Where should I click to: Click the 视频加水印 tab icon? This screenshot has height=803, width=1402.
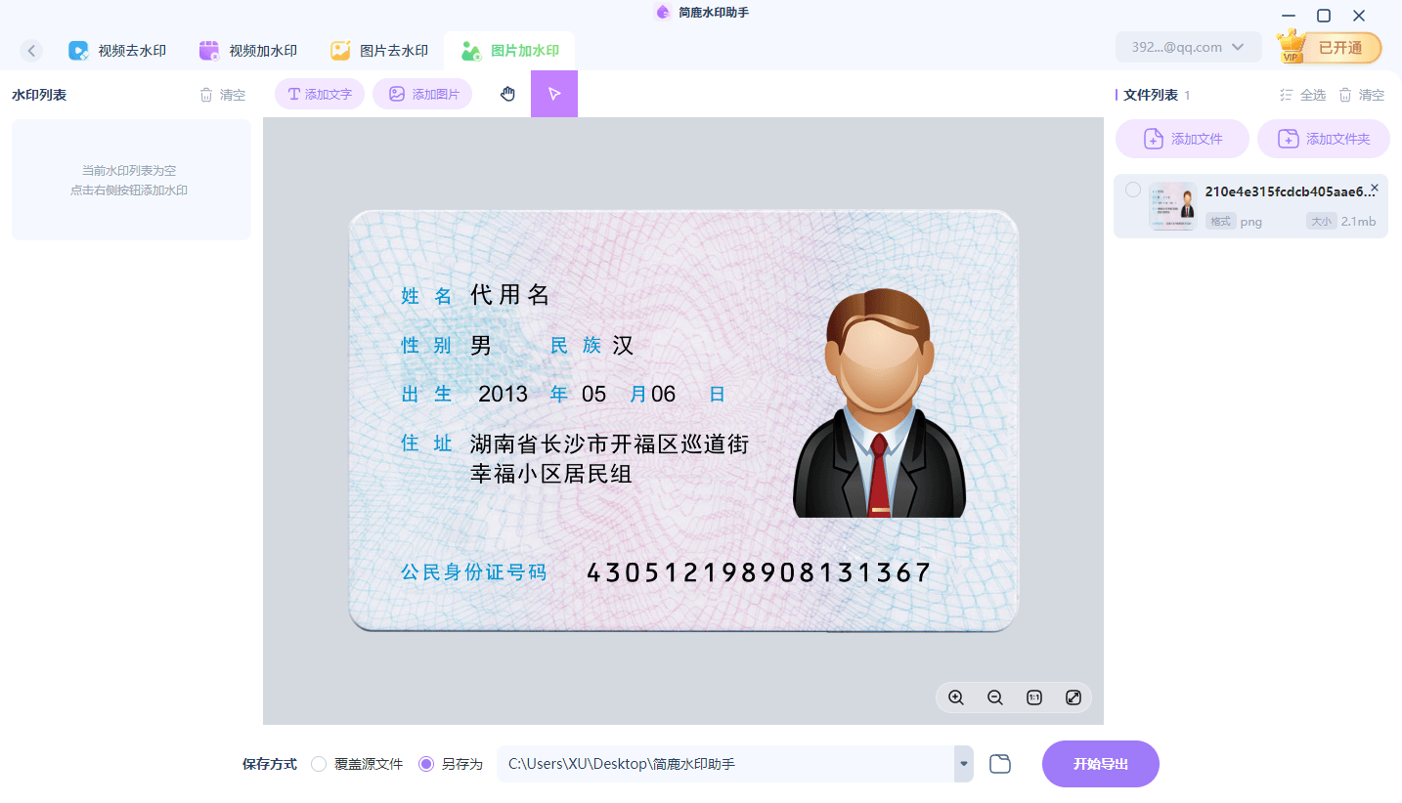209,51
